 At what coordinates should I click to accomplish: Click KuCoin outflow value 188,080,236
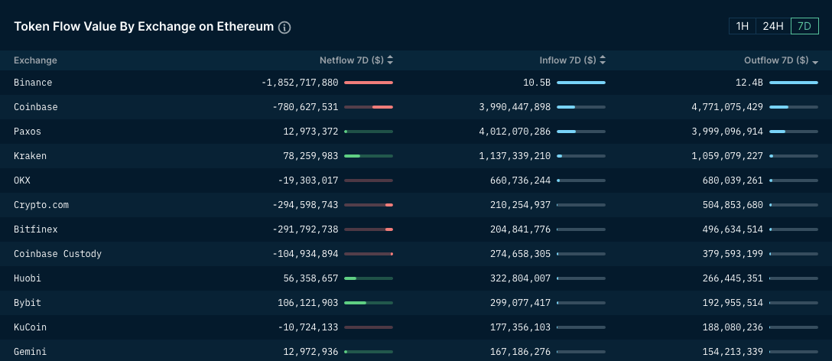733,327
